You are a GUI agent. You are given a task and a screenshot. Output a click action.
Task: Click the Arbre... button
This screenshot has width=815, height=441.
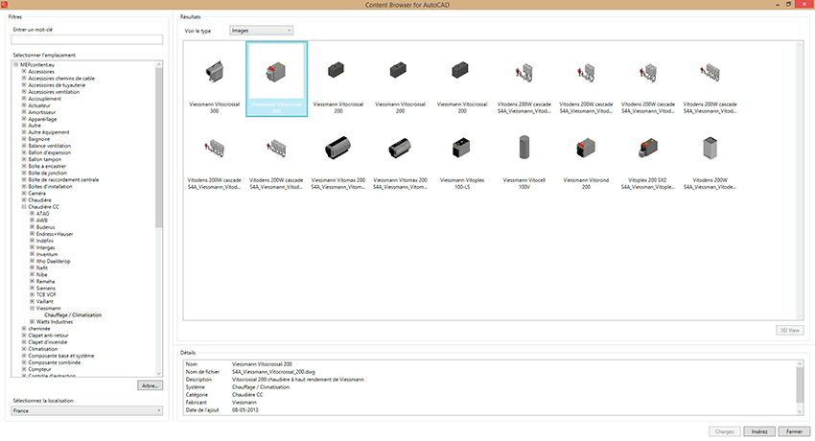pyautogui.click(x=151, y=385)
